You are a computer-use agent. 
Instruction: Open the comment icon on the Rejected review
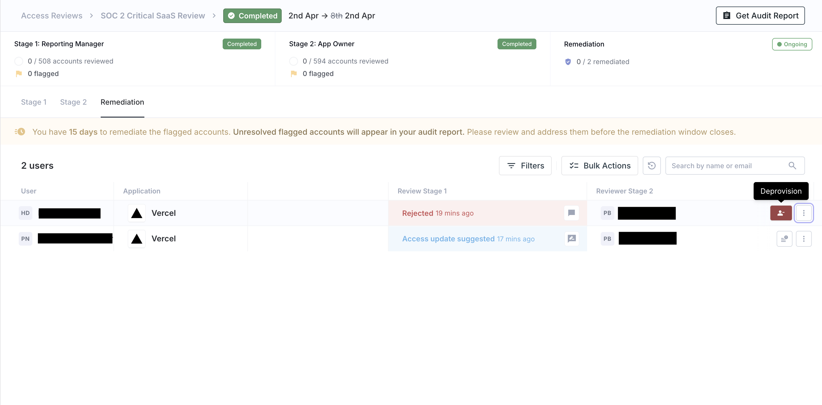point(571,213)
